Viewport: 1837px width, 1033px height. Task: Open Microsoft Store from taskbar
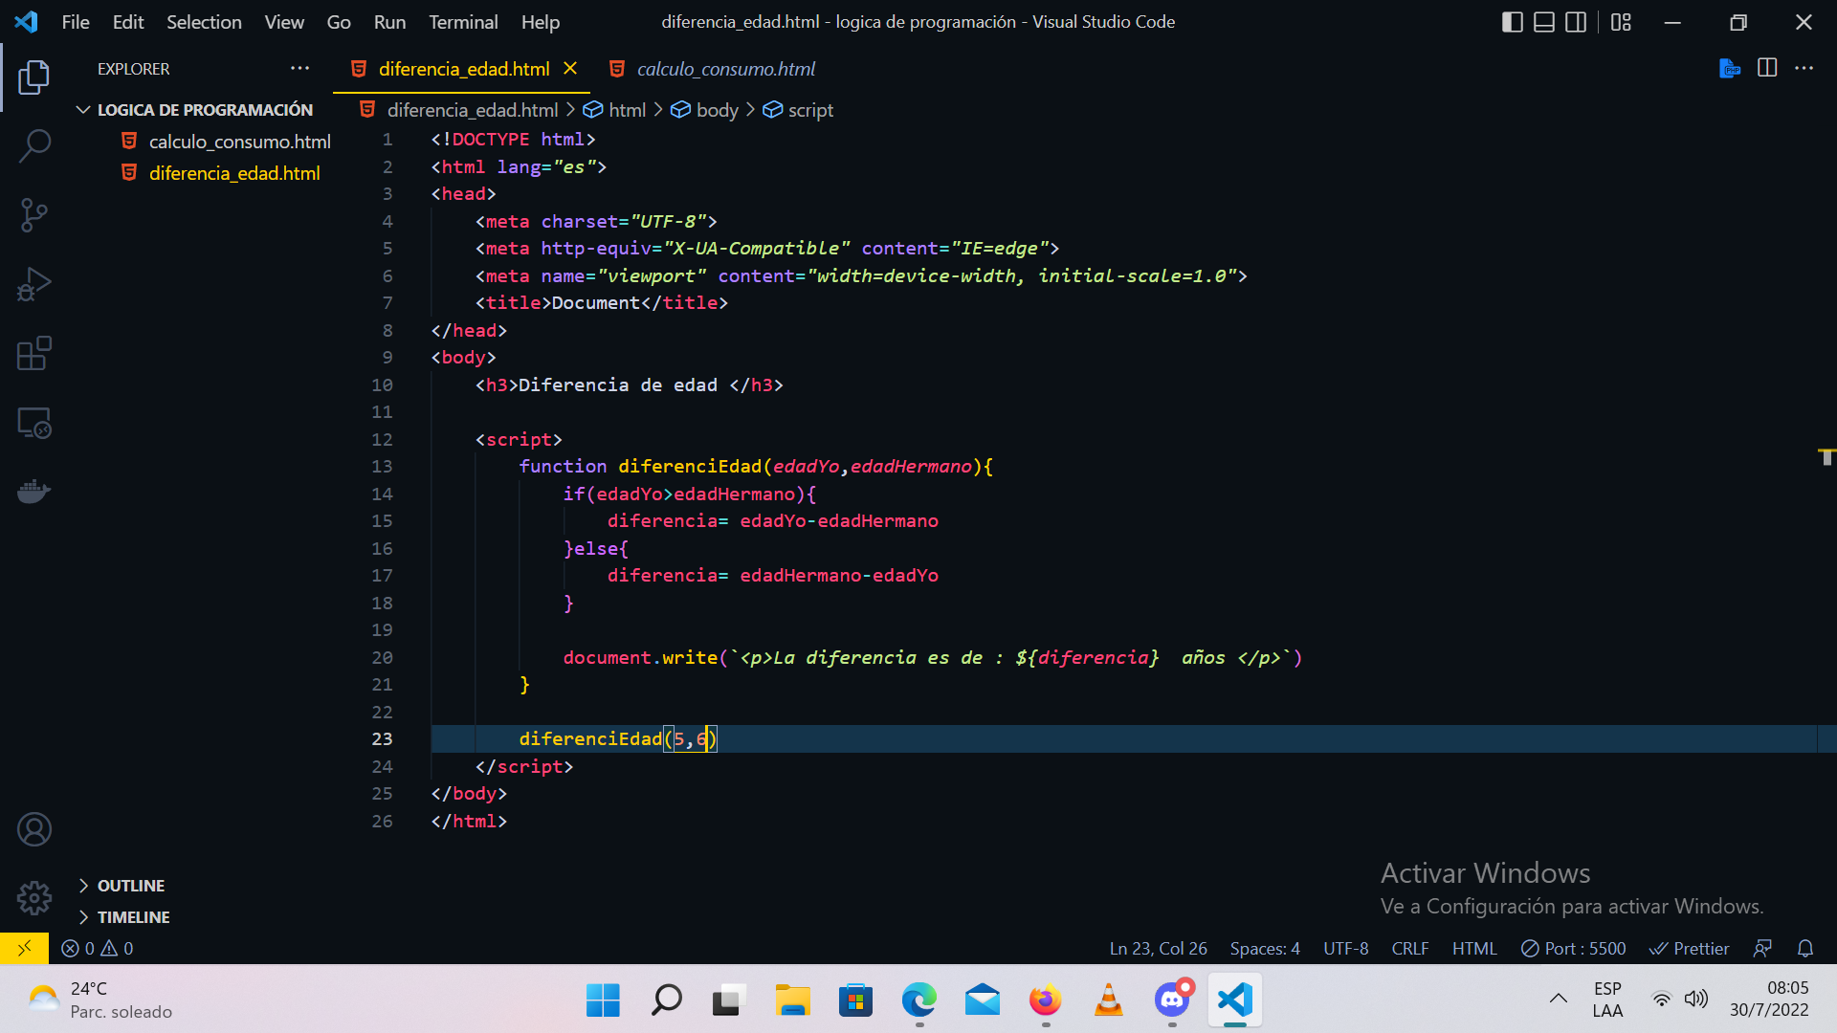coord(855,1000)
